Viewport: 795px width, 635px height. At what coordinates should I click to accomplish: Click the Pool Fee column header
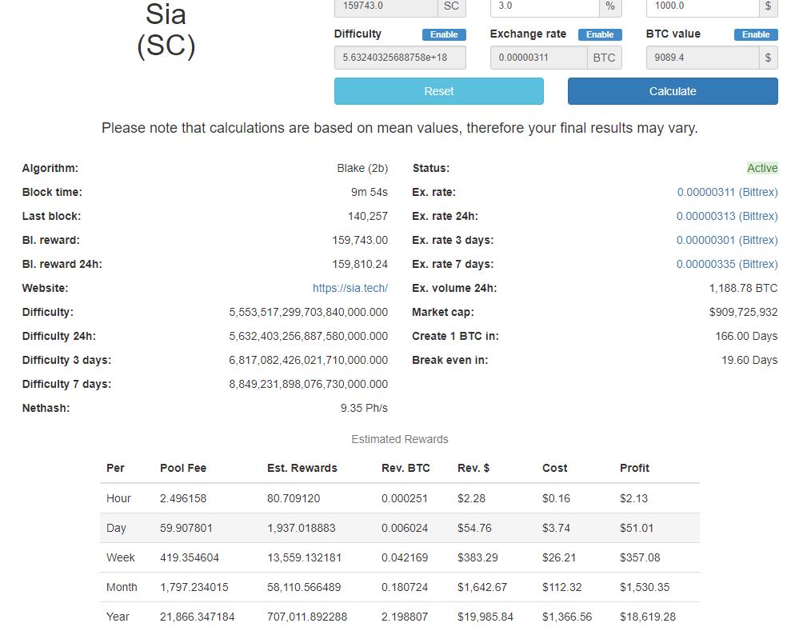(x=183, y=469)
